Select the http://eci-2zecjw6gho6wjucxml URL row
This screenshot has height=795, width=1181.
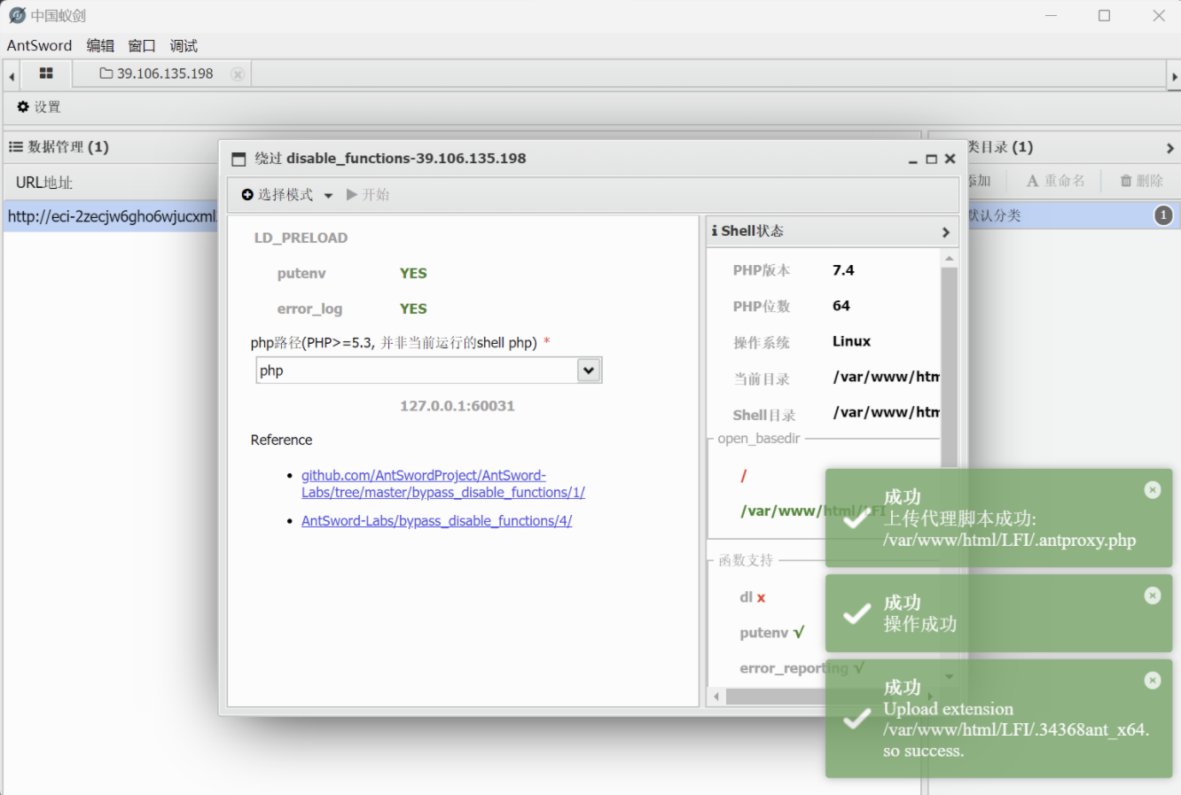coord(106,214)
